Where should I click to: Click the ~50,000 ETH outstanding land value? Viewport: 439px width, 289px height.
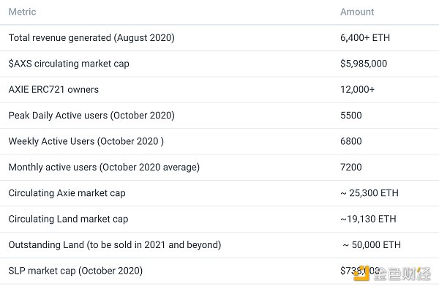point(372,245)
